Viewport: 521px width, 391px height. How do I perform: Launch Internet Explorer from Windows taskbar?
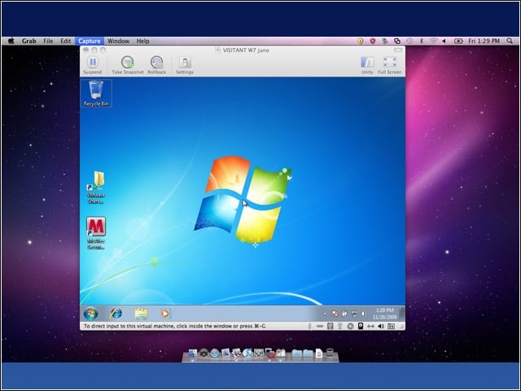click(116, 314)
